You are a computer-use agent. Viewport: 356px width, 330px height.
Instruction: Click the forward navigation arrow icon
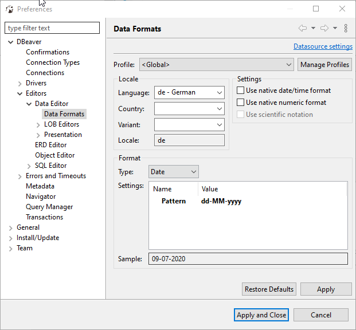click(324, 29)
